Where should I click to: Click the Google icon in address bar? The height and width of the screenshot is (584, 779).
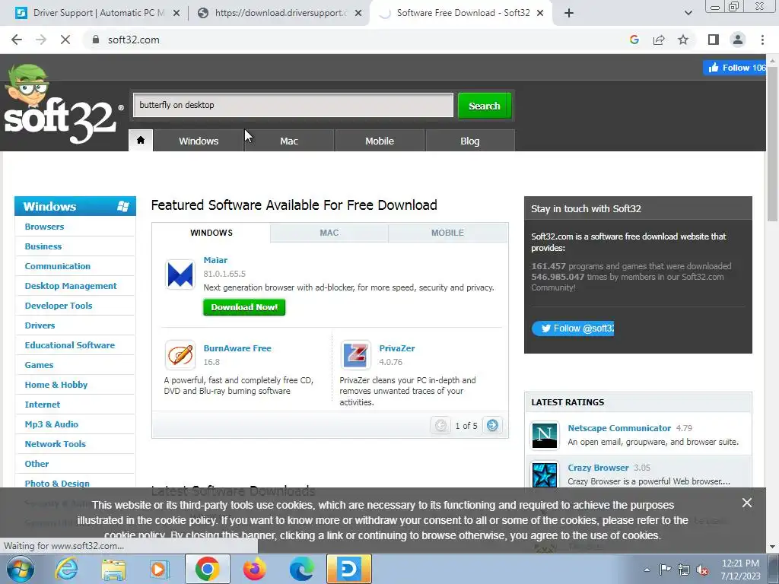click(634, 40)
